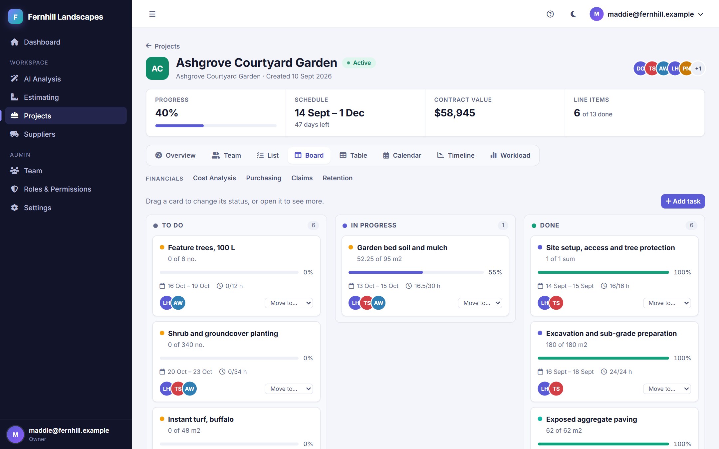Click LH avatar on Site setup card
Image resolution: width=719 pixels, height=449 pixels.
(x=544, y=303)
